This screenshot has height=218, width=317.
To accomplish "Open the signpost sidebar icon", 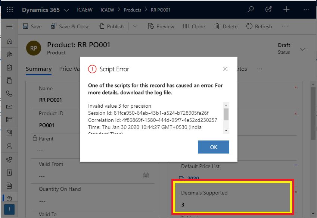I will click(9, 54).
